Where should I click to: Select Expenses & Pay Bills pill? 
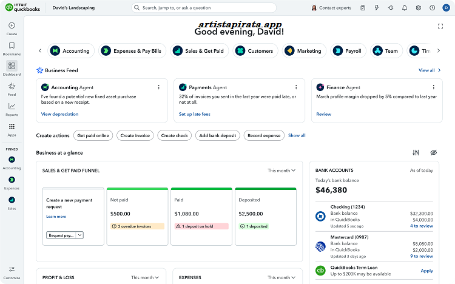pos(132,51)
